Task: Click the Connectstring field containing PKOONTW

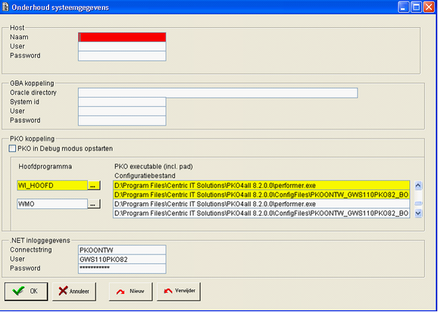Action: (x=122, y=250)
